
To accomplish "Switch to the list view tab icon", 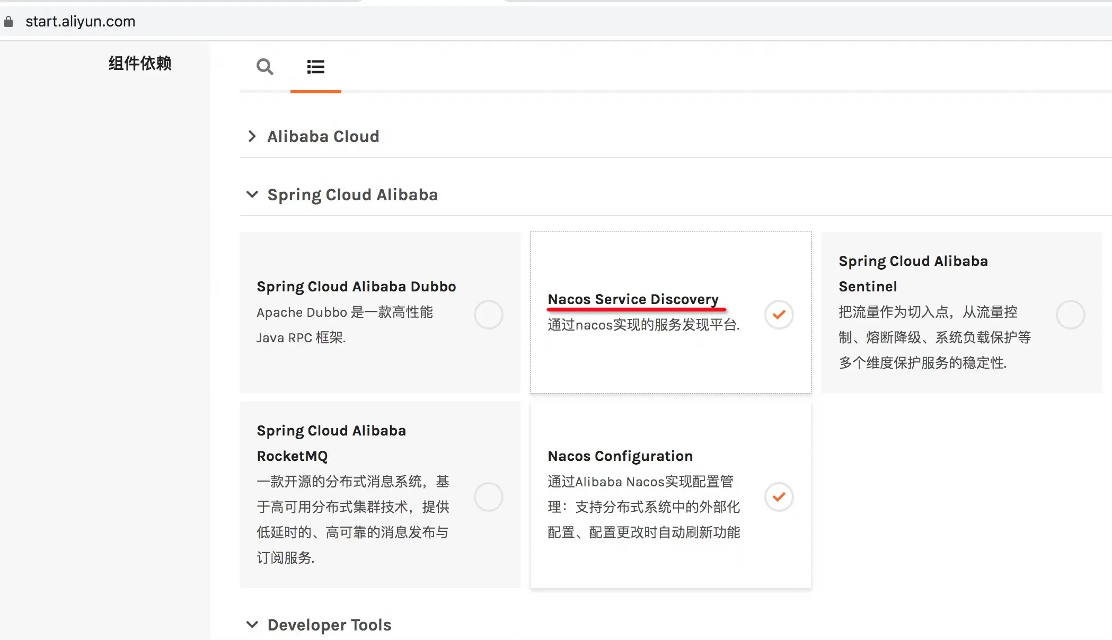I will (315, 67).
